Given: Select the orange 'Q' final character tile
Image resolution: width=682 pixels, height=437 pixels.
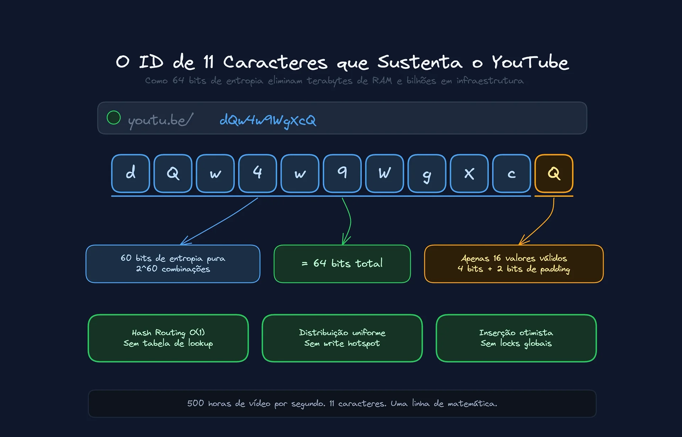Looking at the screenshot, I should (x=554, y=174).
